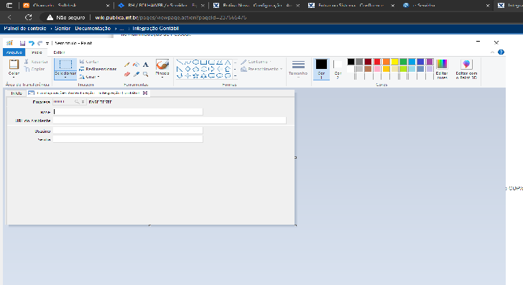This screenshot has height=285, width=523.
Task: Choose the yellow palette swatch
Action: point(394,62)
